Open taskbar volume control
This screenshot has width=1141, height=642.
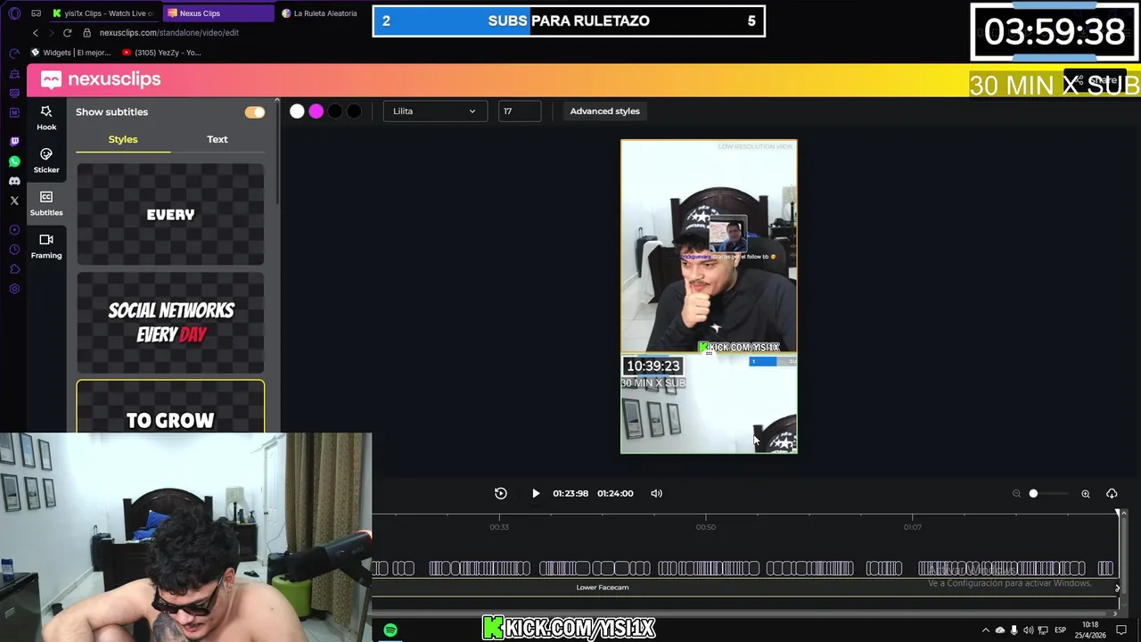tap(1030, 630)
